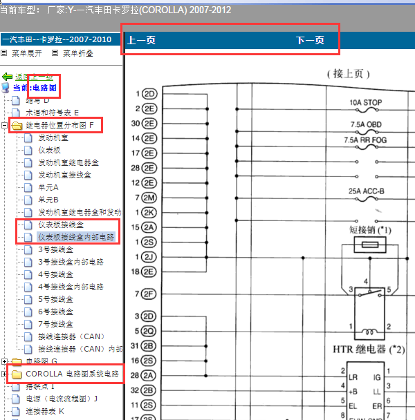Viewport: 415px width, 420px height.
Task: Click the 25A ACC-B fuse label
Action: pyautogui.click(x=366, y=191)
